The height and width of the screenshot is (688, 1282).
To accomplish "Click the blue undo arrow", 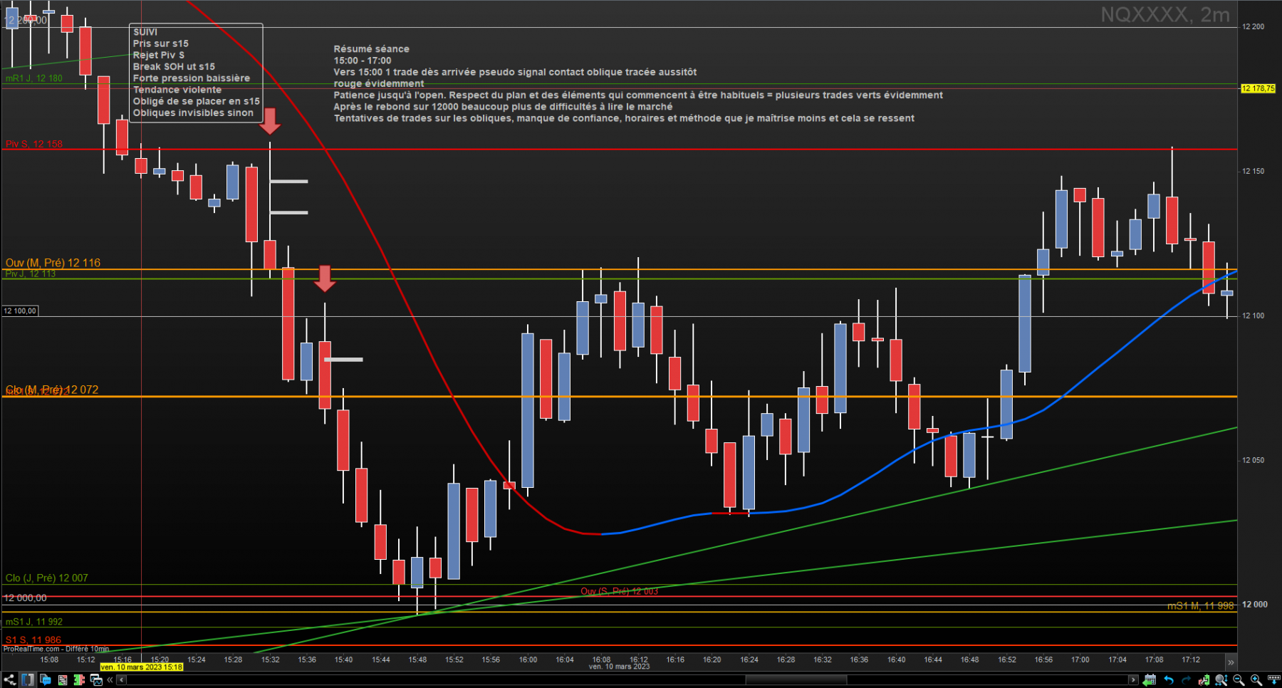I will (x=1169, y=680).
